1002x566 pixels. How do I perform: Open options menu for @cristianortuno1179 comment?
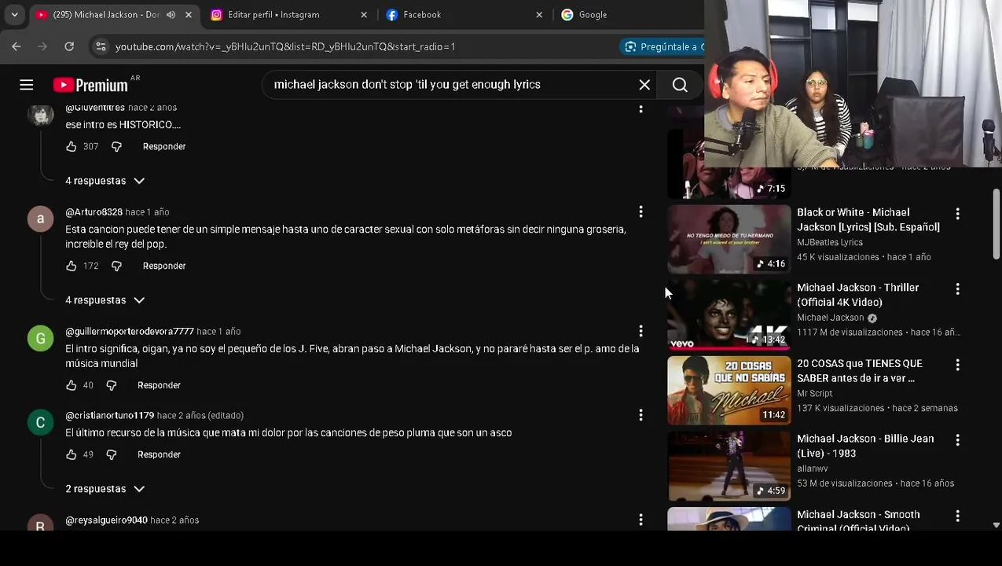click(x=640, y=415)
